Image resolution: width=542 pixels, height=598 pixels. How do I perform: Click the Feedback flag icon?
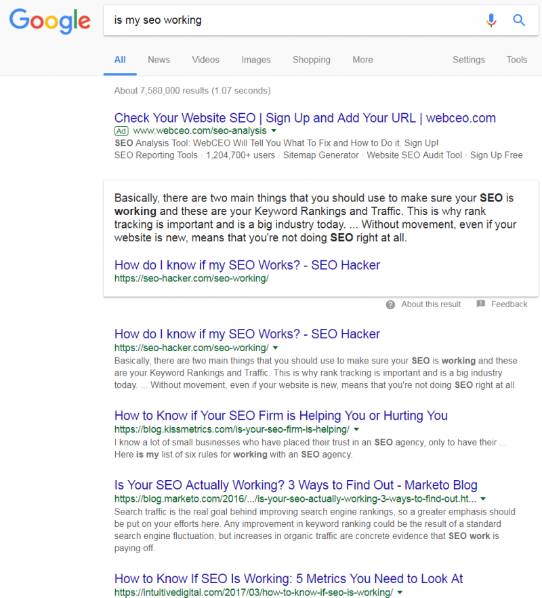(480, 304)
